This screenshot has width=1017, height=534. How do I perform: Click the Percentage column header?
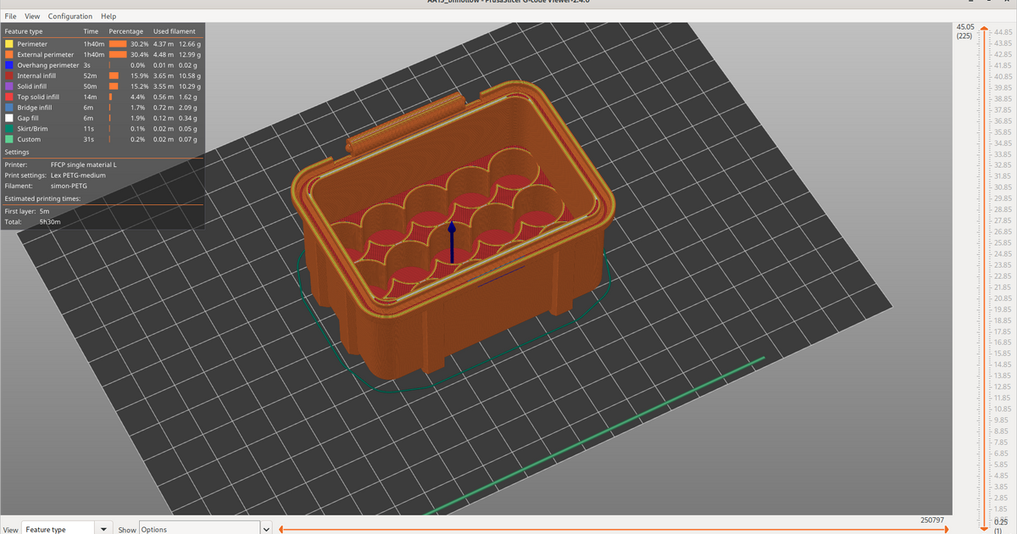click(126, 31)
